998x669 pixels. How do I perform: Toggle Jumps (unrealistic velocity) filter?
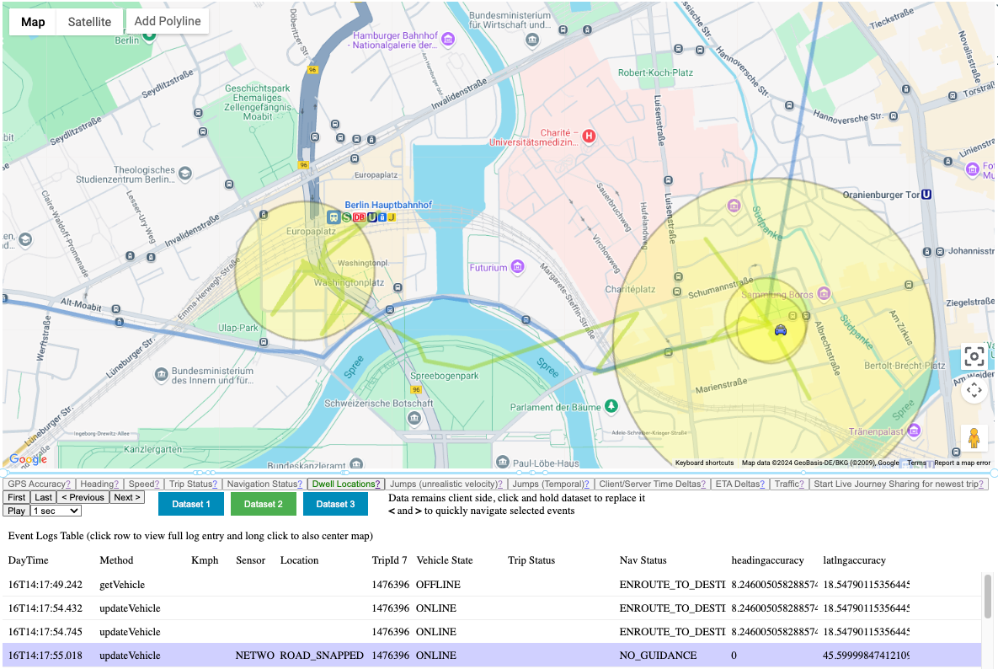[x=446, y=484]
